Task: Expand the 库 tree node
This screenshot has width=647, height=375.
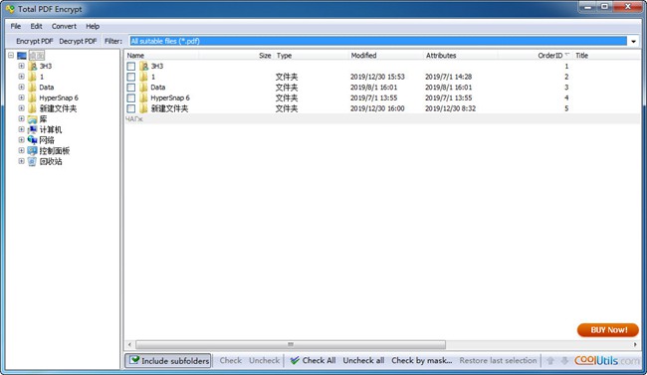Action: point(22,119)
